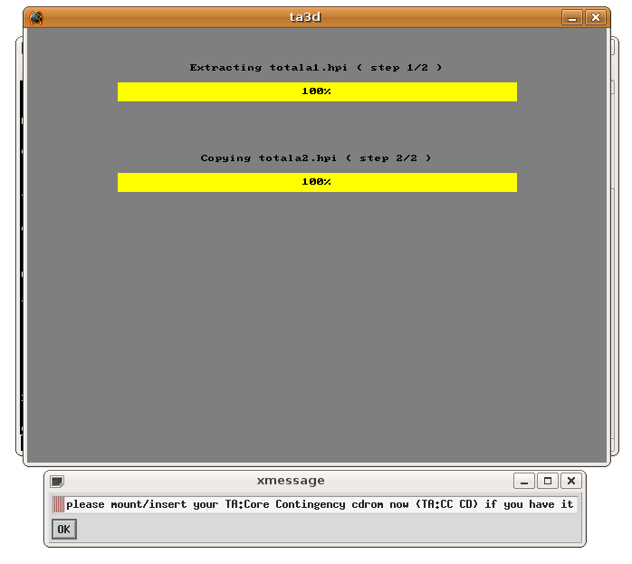Click the mount/insert cdrom message text
This screenshot has width=632, height=564.
pyautogui.click(x=320, y=504)
